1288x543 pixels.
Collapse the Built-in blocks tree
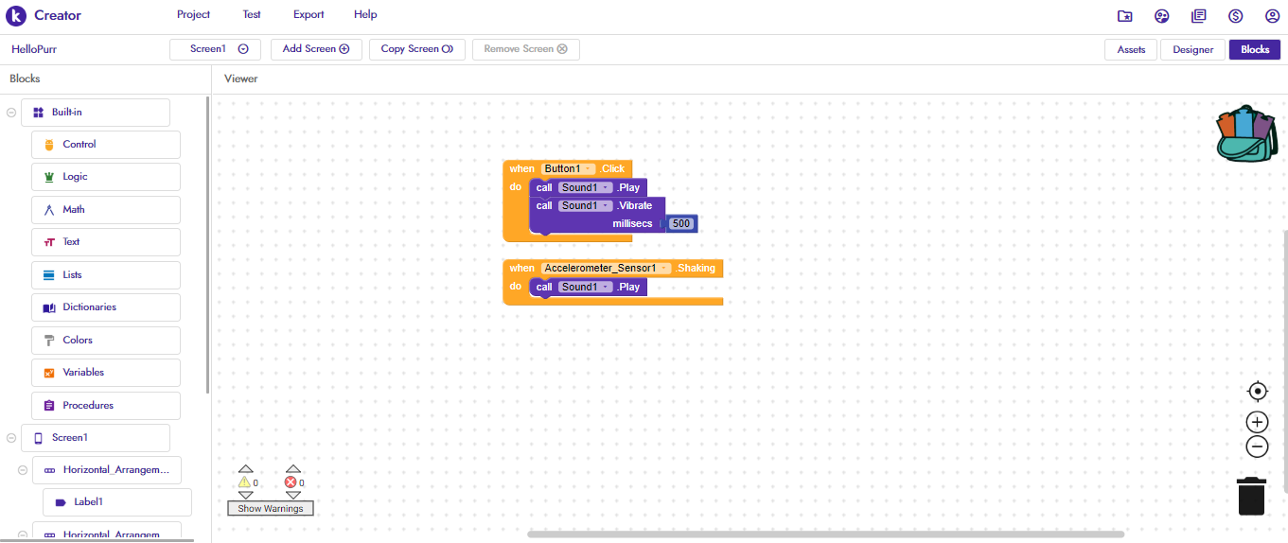[11, 113]
